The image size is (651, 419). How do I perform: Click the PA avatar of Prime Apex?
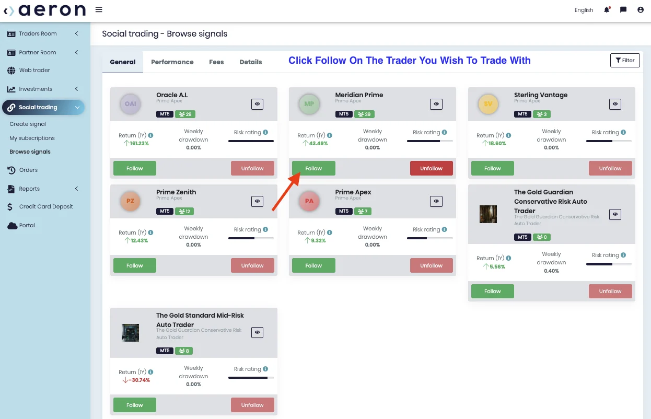click(x=309, y=201)
